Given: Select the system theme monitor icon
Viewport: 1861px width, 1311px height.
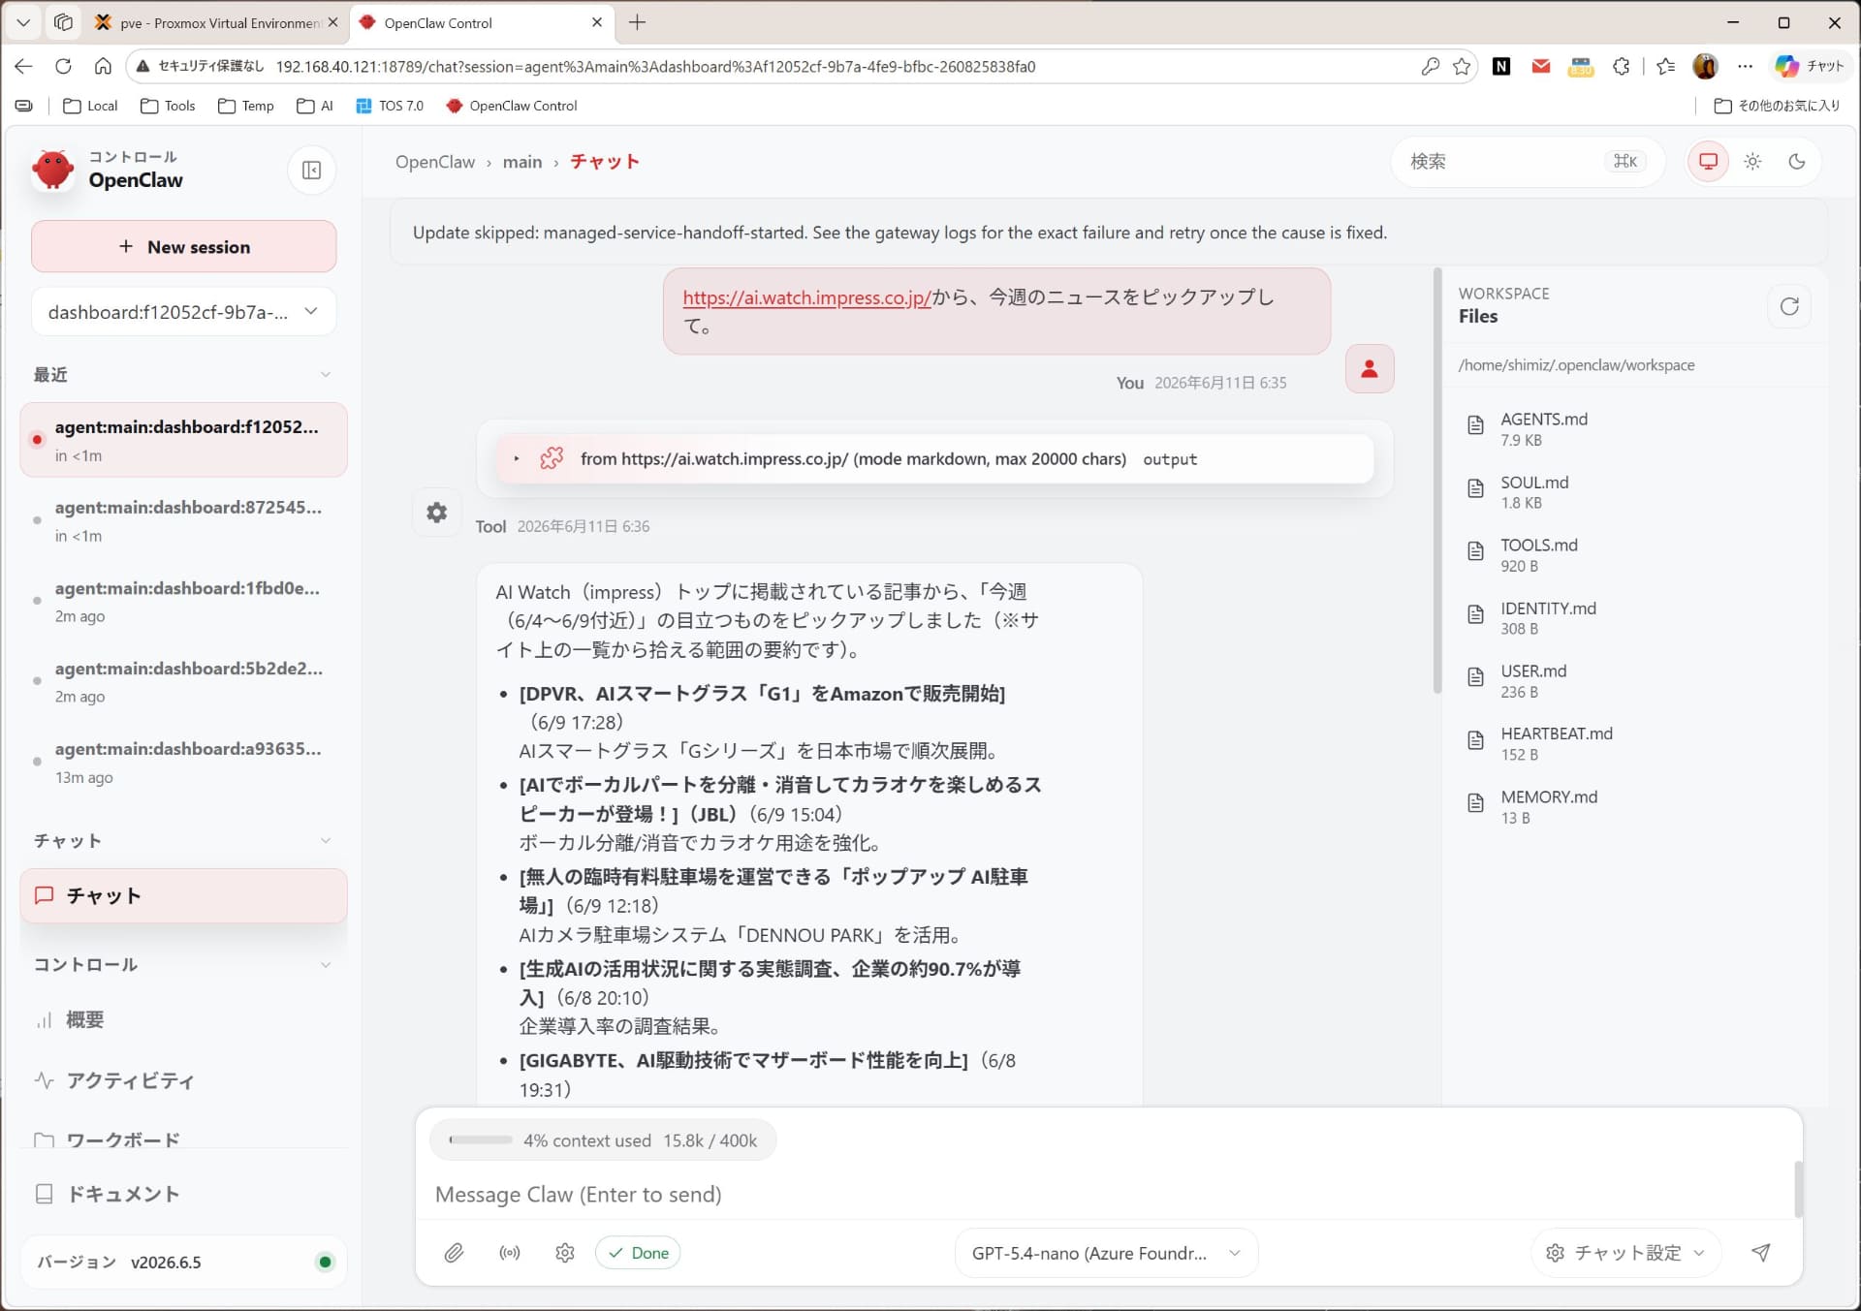Looking at the screenshot, I should pos(1708,162).
